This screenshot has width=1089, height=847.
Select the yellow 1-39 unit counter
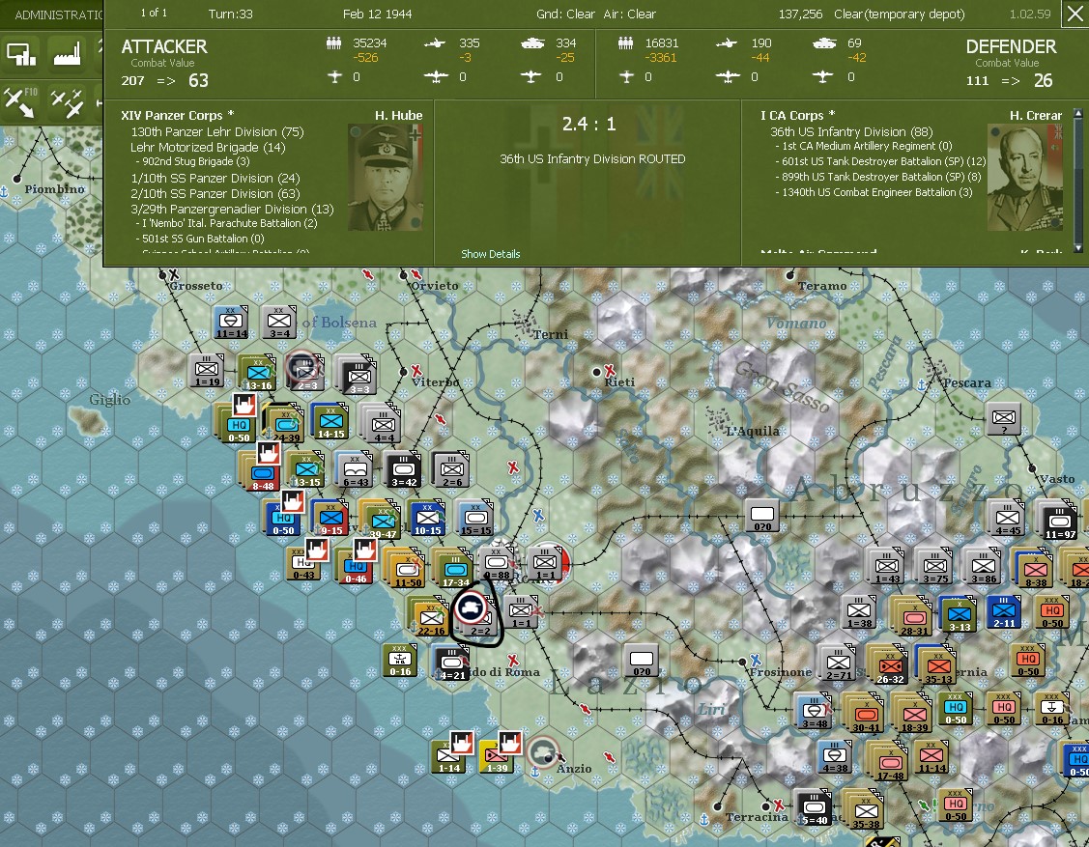point(498,757)
